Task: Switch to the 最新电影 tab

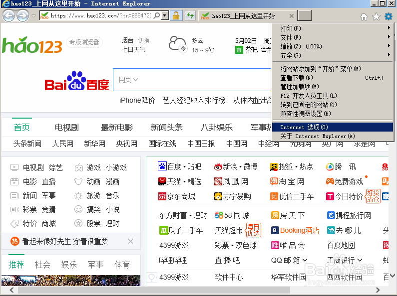Action: [117, 127]
